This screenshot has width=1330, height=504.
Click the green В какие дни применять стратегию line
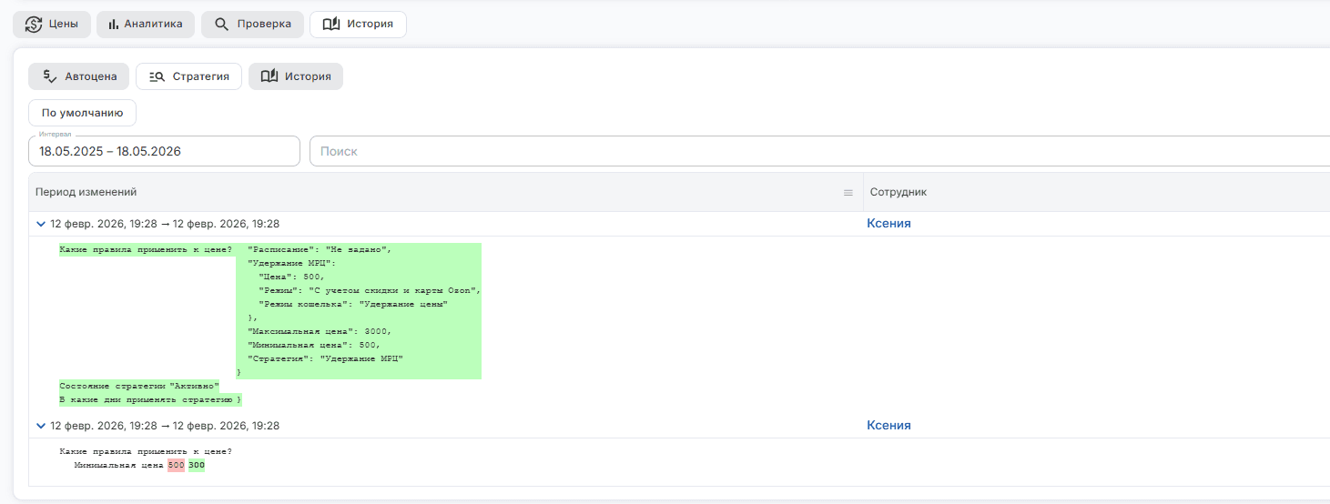click(150, 400)
